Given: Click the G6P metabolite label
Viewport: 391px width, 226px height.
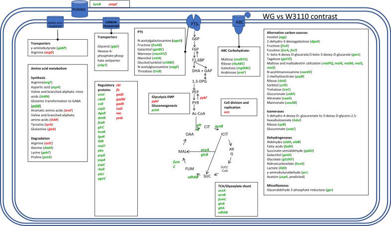Looking at the screenshot, I should (x=195, y=39).
